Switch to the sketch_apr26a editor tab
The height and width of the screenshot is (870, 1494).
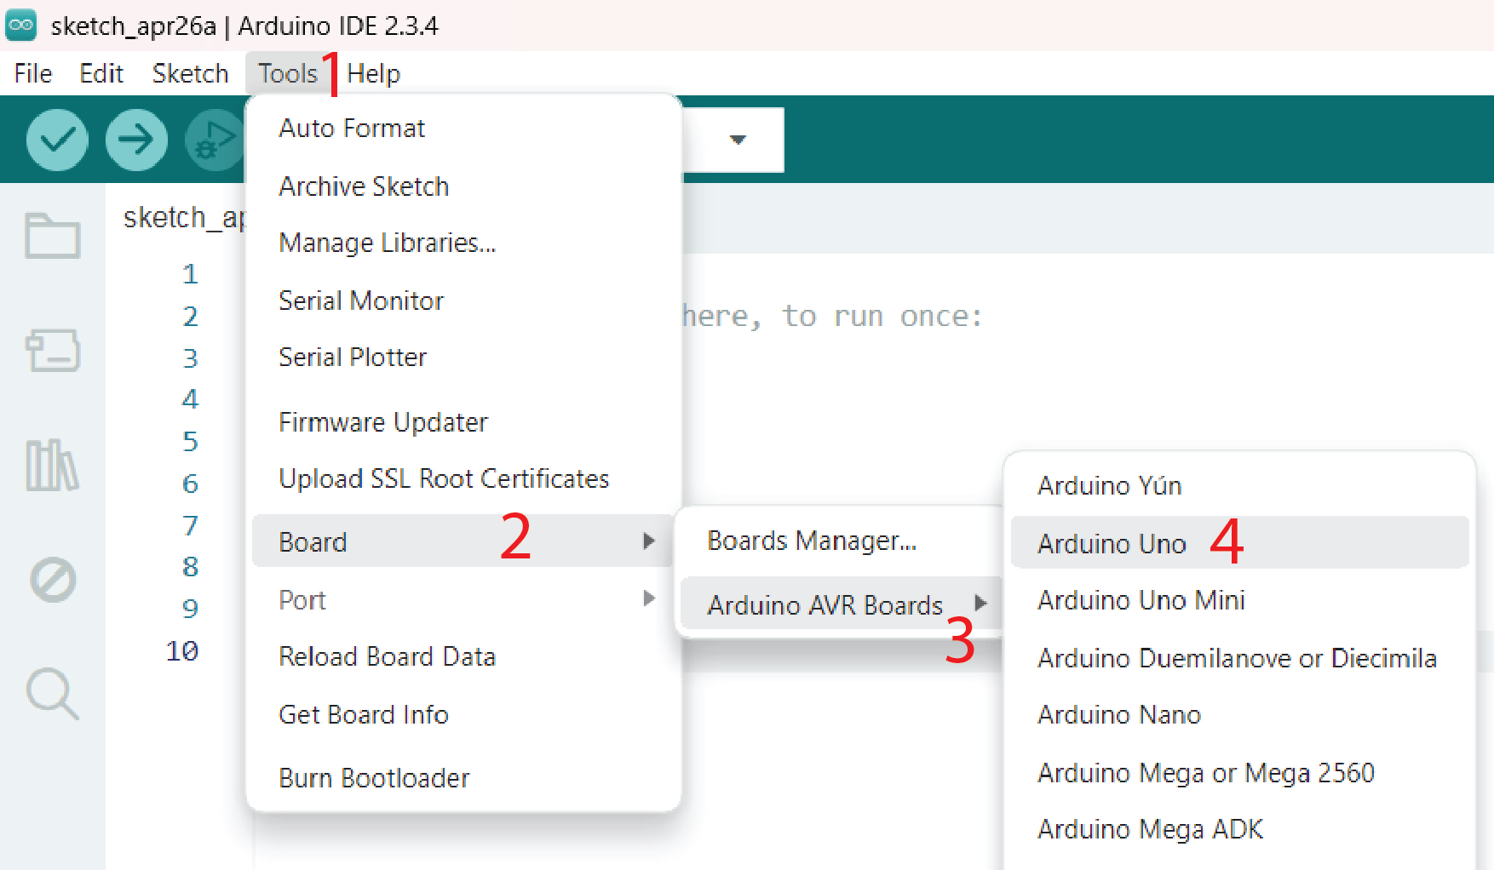tap(183, 218)
